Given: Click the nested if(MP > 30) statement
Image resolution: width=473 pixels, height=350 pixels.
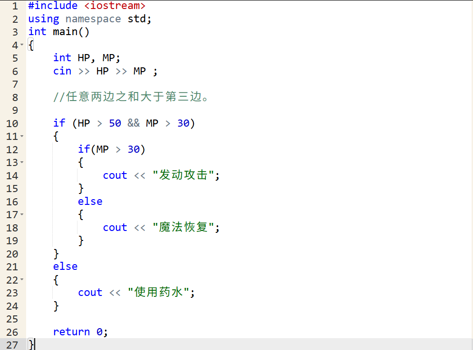Looking at the screenshot, I should pos(112,149).
